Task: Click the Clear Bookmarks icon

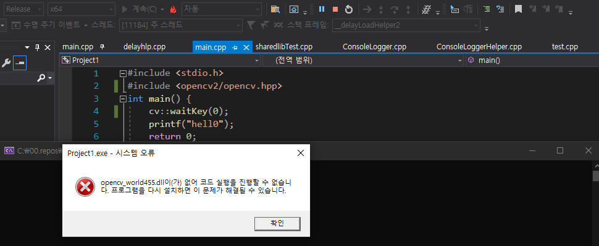Action: 559,9
